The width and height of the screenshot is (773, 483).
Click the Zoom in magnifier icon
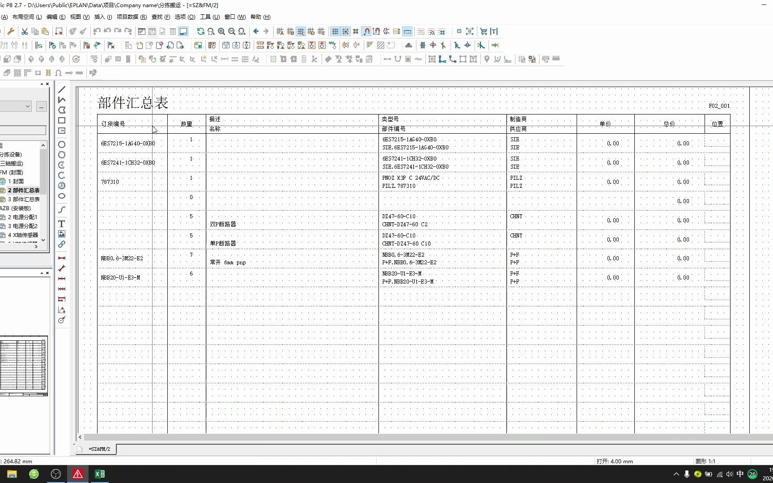click(221, 31)
